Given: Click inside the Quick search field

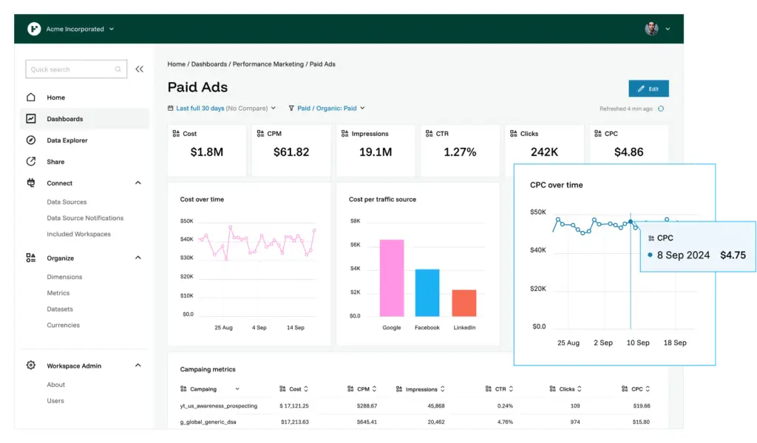Looking at the screenshot, I should pyautogui.click(x=70, y=69).
